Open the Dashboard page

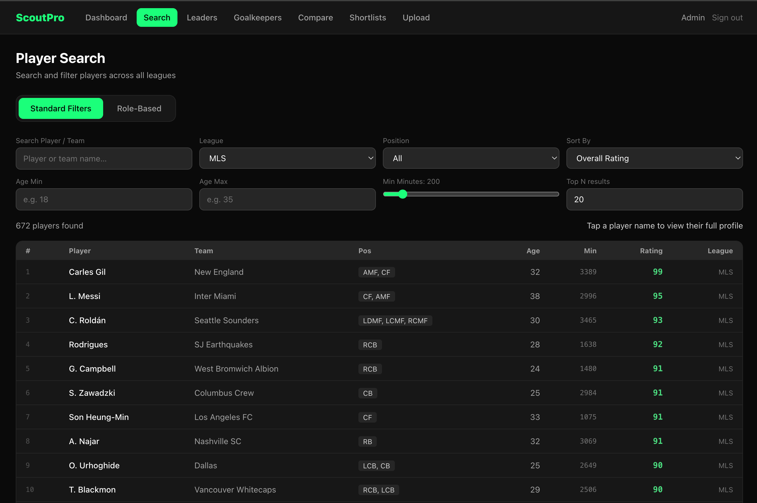click(106, 17)
